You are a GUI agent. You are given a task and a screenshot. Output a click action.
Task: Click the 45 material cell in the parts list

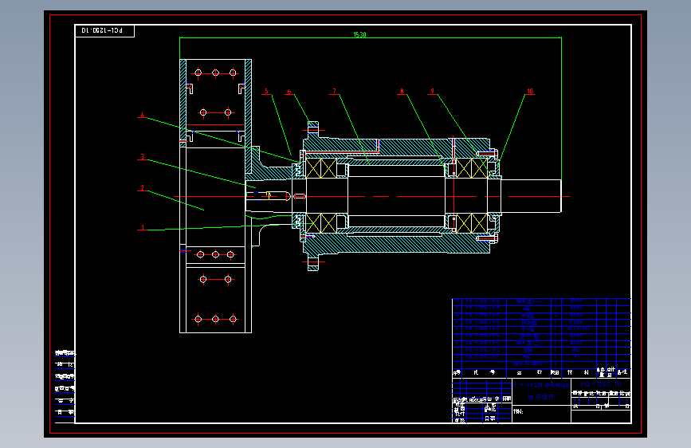[x=576, y=356]
